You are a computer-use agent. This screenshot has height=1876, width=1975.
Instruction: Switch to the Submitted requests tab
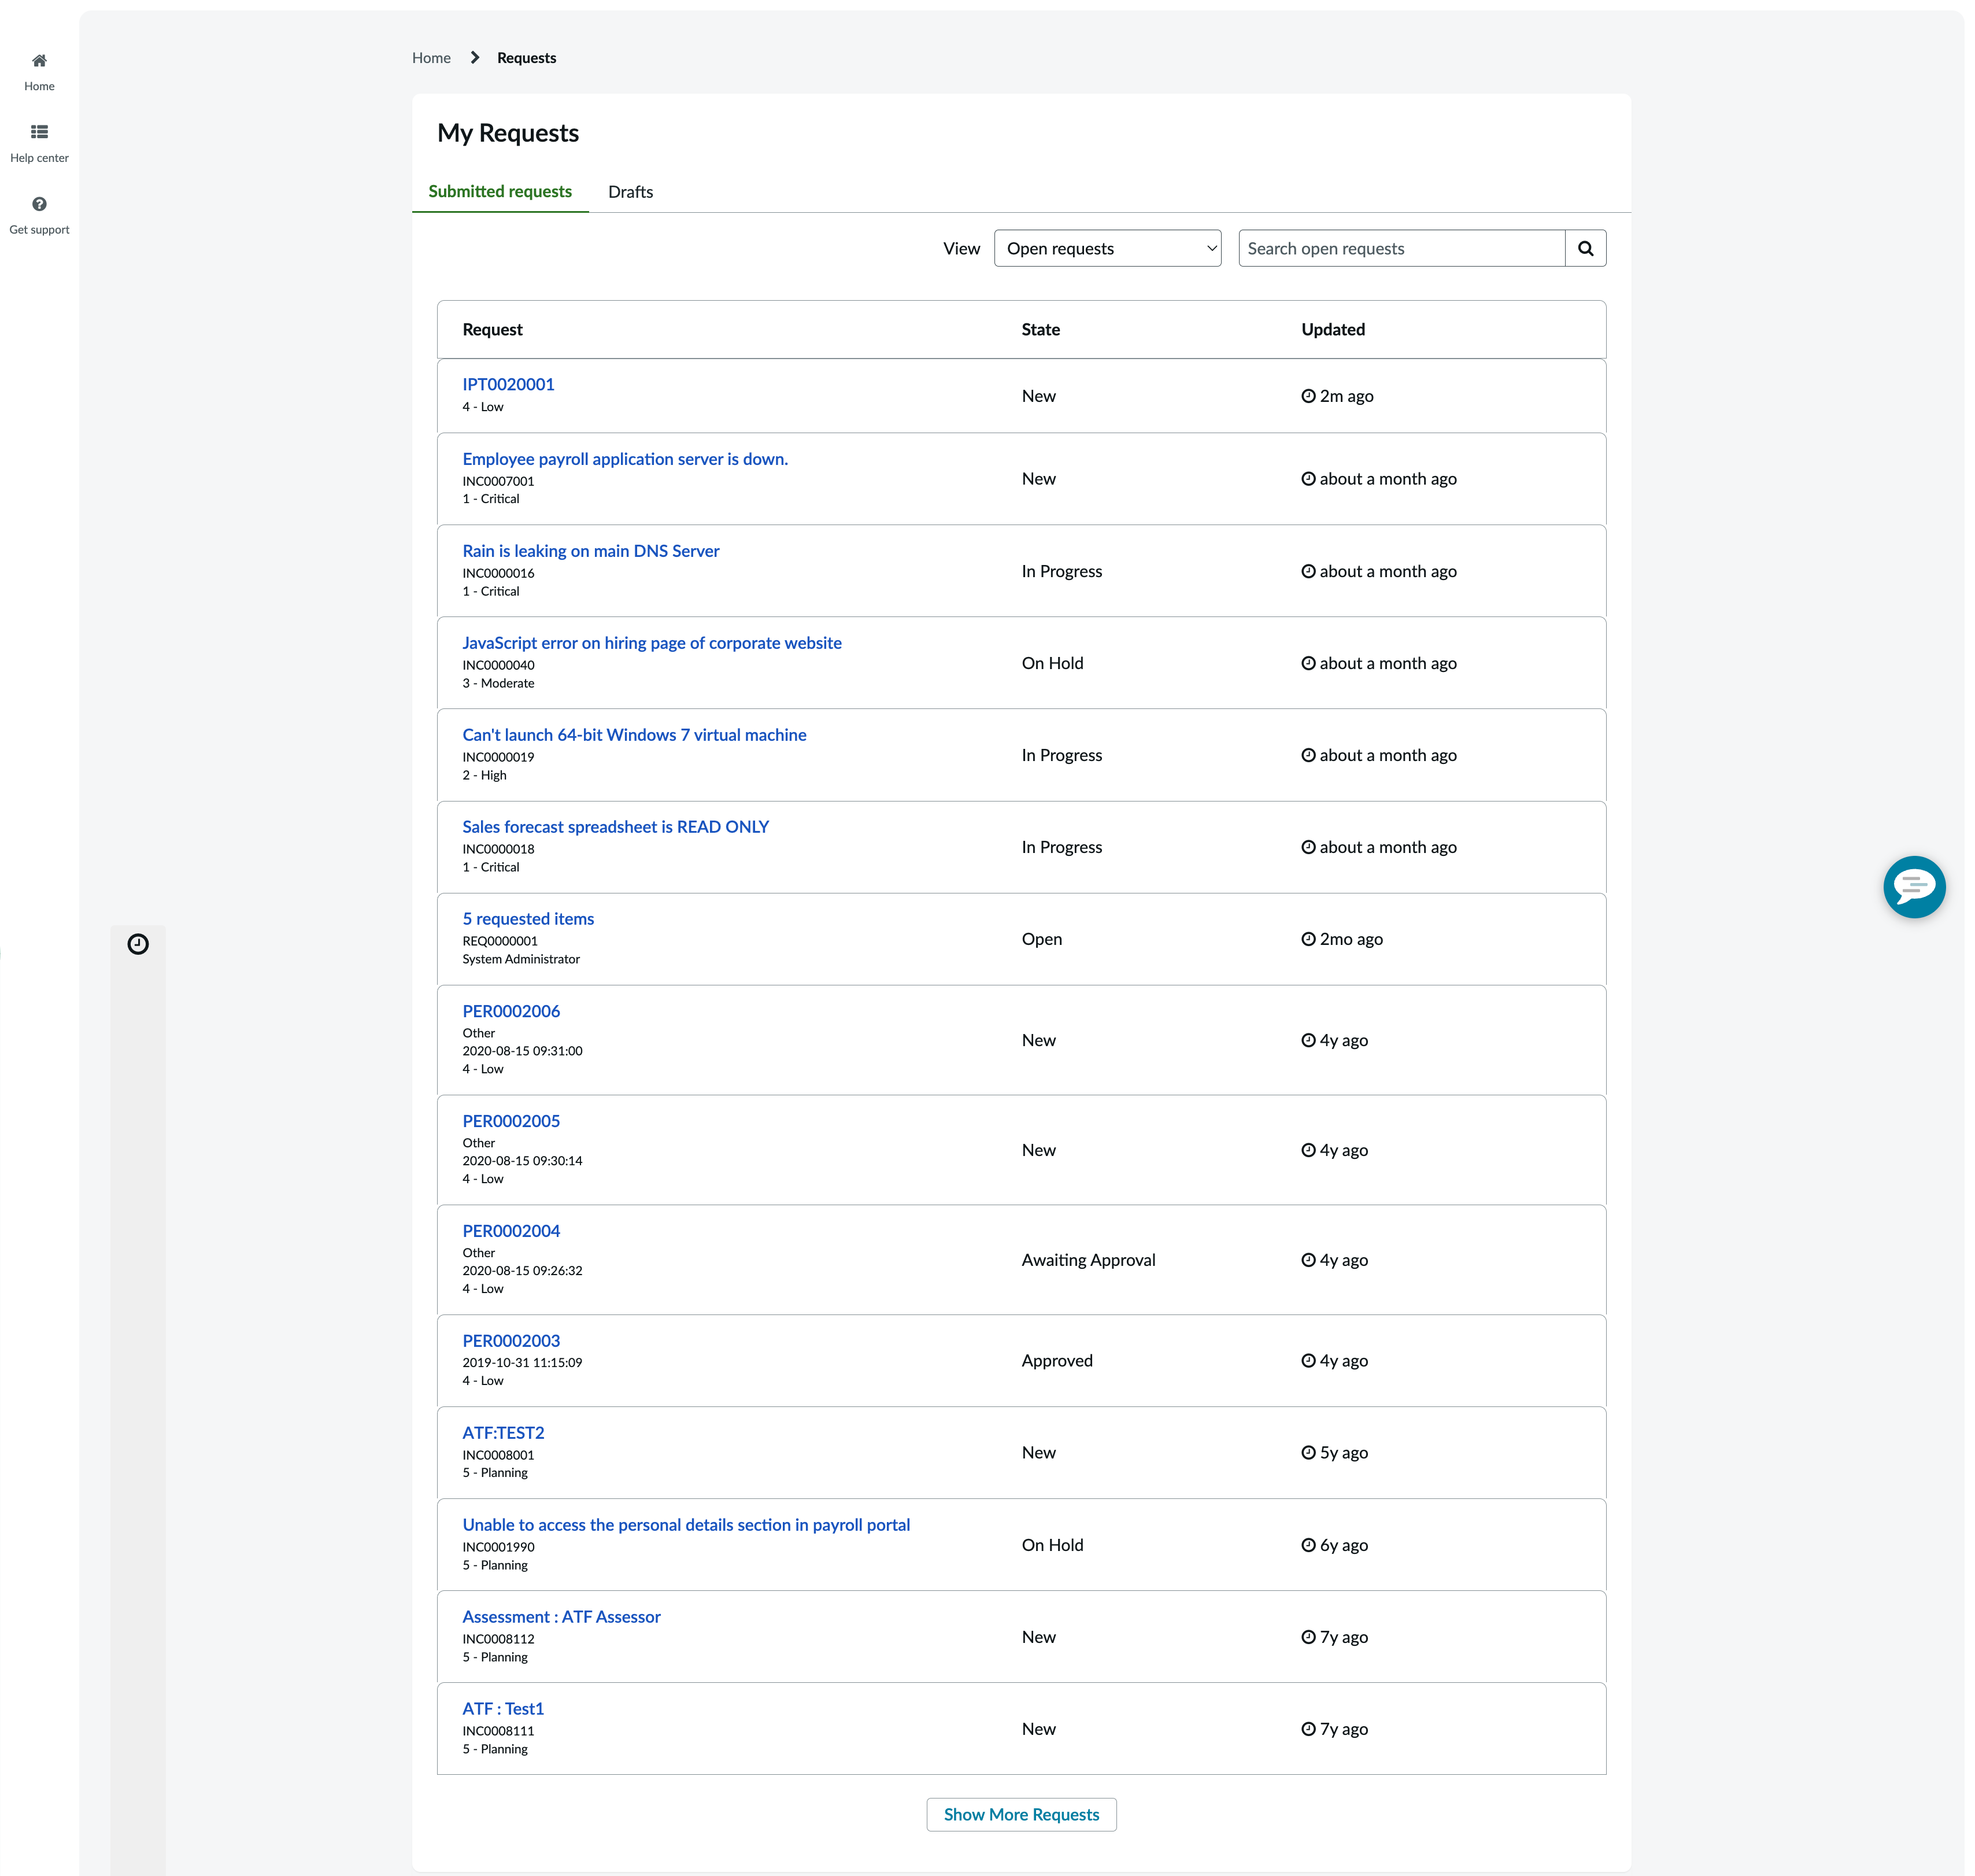click(x=500, y=191)
